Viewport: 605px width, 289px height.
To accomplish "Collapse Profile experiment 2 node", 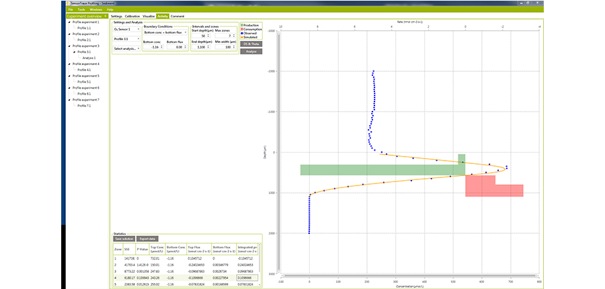I will click(x=69, y=34).
